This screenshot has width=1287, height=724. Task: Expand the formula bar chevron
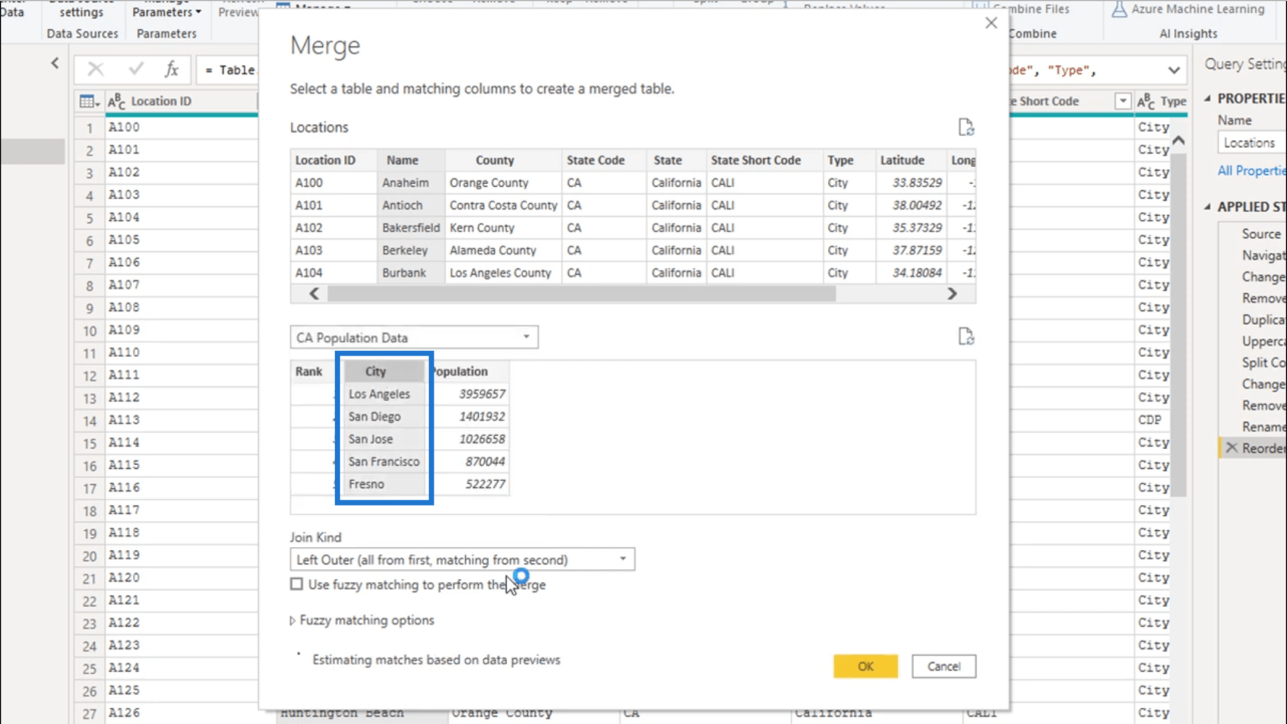(1174, 70)
